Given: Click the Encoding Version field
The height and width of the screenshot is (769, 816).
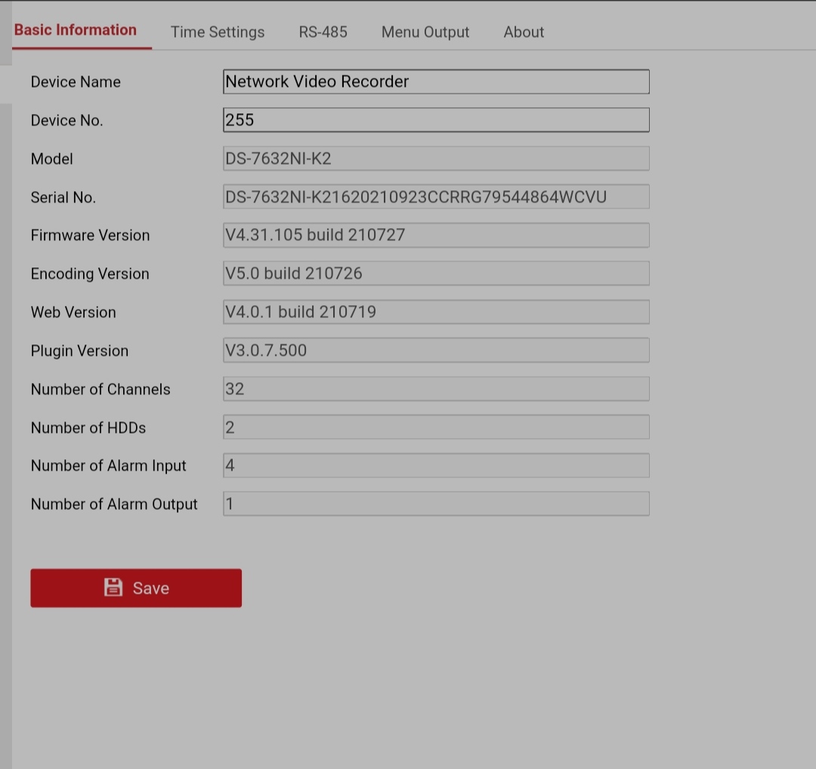Looking at the screenshot, I should tap(436, 273).
